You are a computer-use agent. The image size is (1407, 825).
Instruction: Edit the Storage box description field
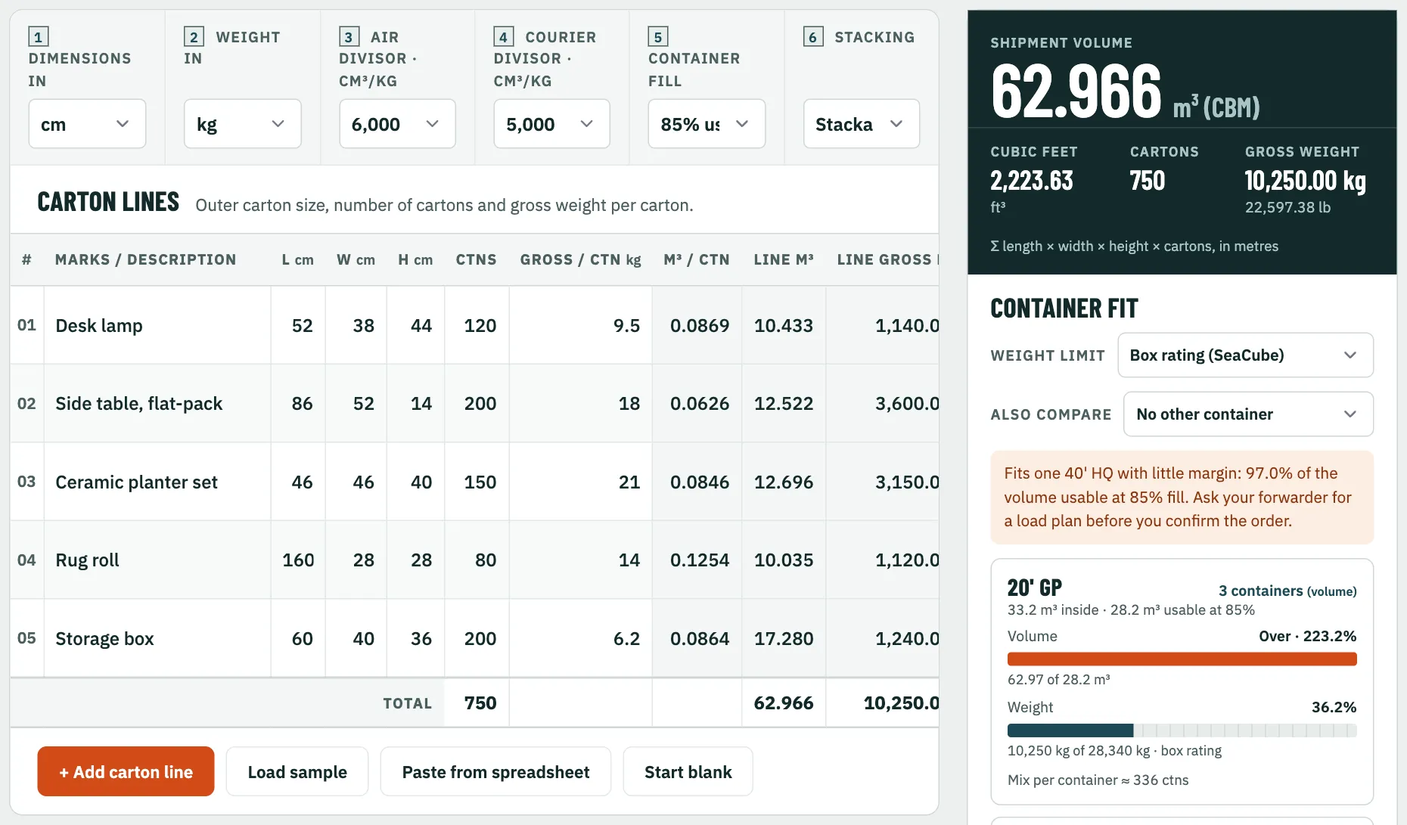click(x=157, y=639)
